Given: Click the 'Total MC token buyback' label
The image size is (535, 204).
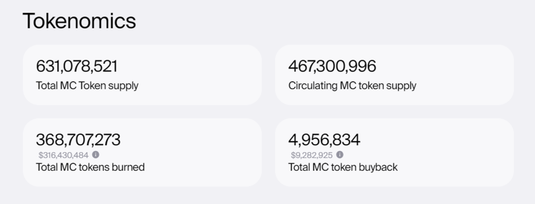Looking at the screenshot, I should [343, 167].
